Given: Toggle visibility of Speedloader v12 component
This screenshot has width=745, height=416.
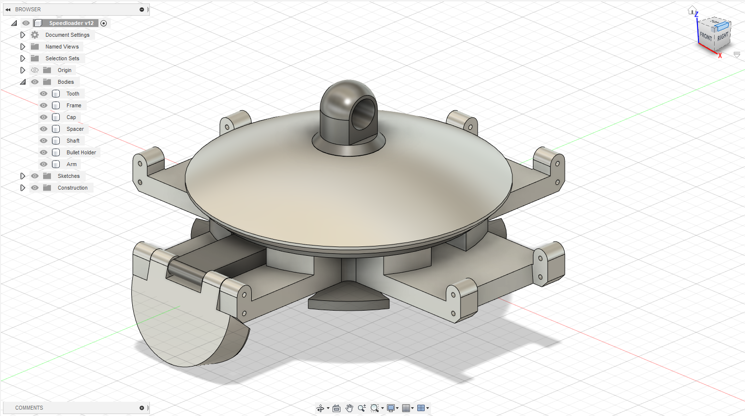Looking at the screenshot, I should [x=26, y=23].
